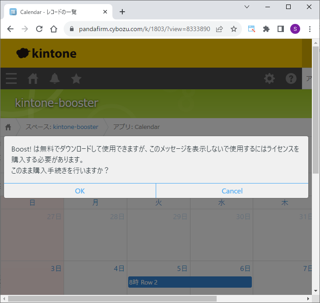Image resolution: width=320 pixels, height=303 pixels.
Task: Open the 8時 Row 2 calendar event
Action: (190, 282)
